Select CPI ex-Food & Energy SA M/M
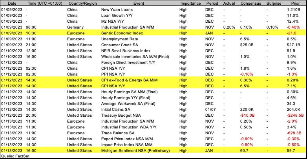 (130, 80)
